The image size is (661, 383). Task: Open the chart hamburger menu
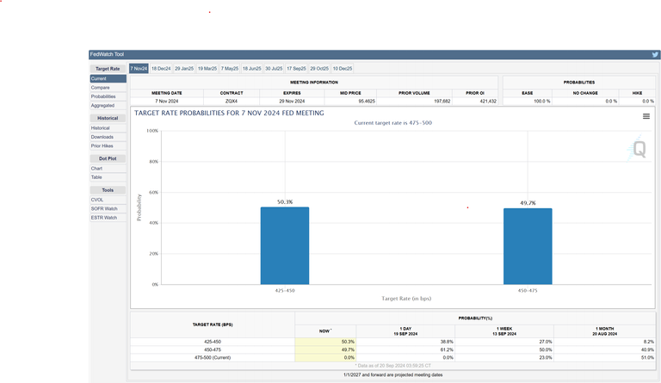click(646, 116)
